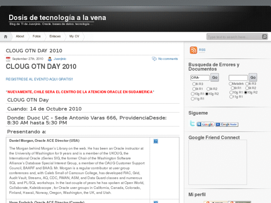This screenshot has height=203, width=271.
Task: Select 9i R2 radio in the ORA- group
Action: (x=208, y=89)
